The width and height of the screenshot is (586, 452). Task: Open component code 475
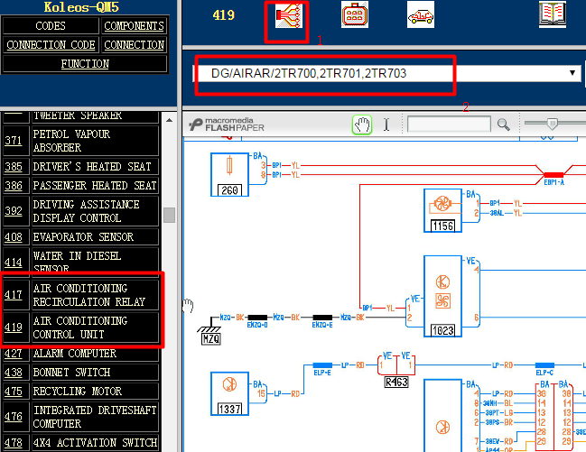tap(14, 392)
